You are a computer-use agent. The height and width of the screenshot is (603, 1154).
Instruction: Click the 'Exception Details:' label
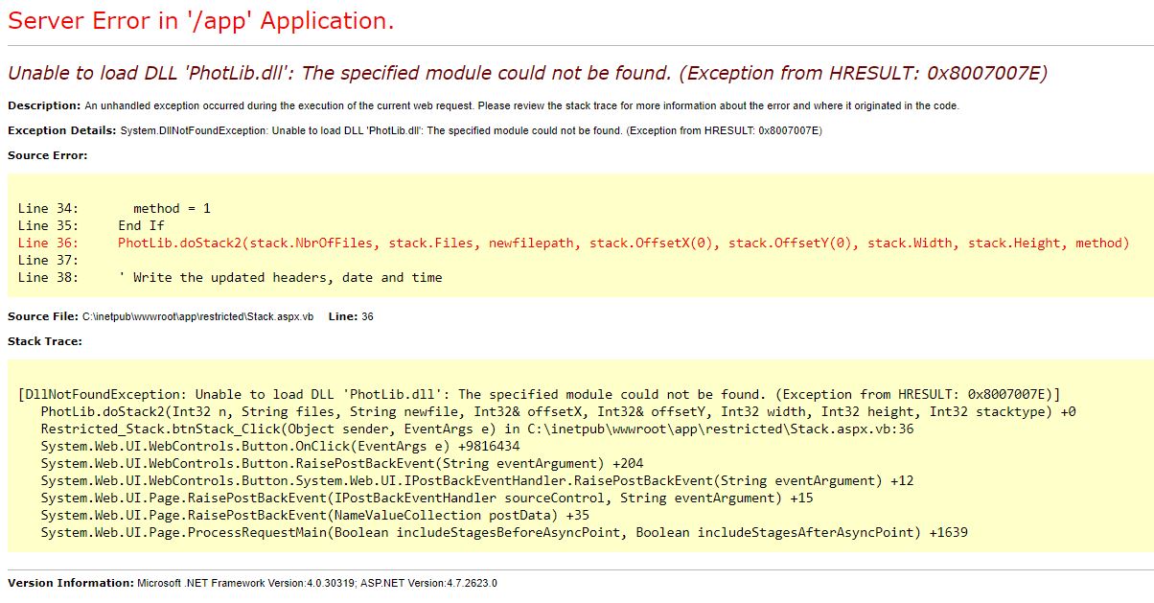pyautogui.click(x=62, y=130)
